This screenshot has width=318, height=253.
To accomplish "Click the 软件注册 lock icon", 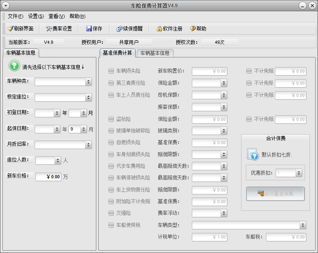I will 159,29.
